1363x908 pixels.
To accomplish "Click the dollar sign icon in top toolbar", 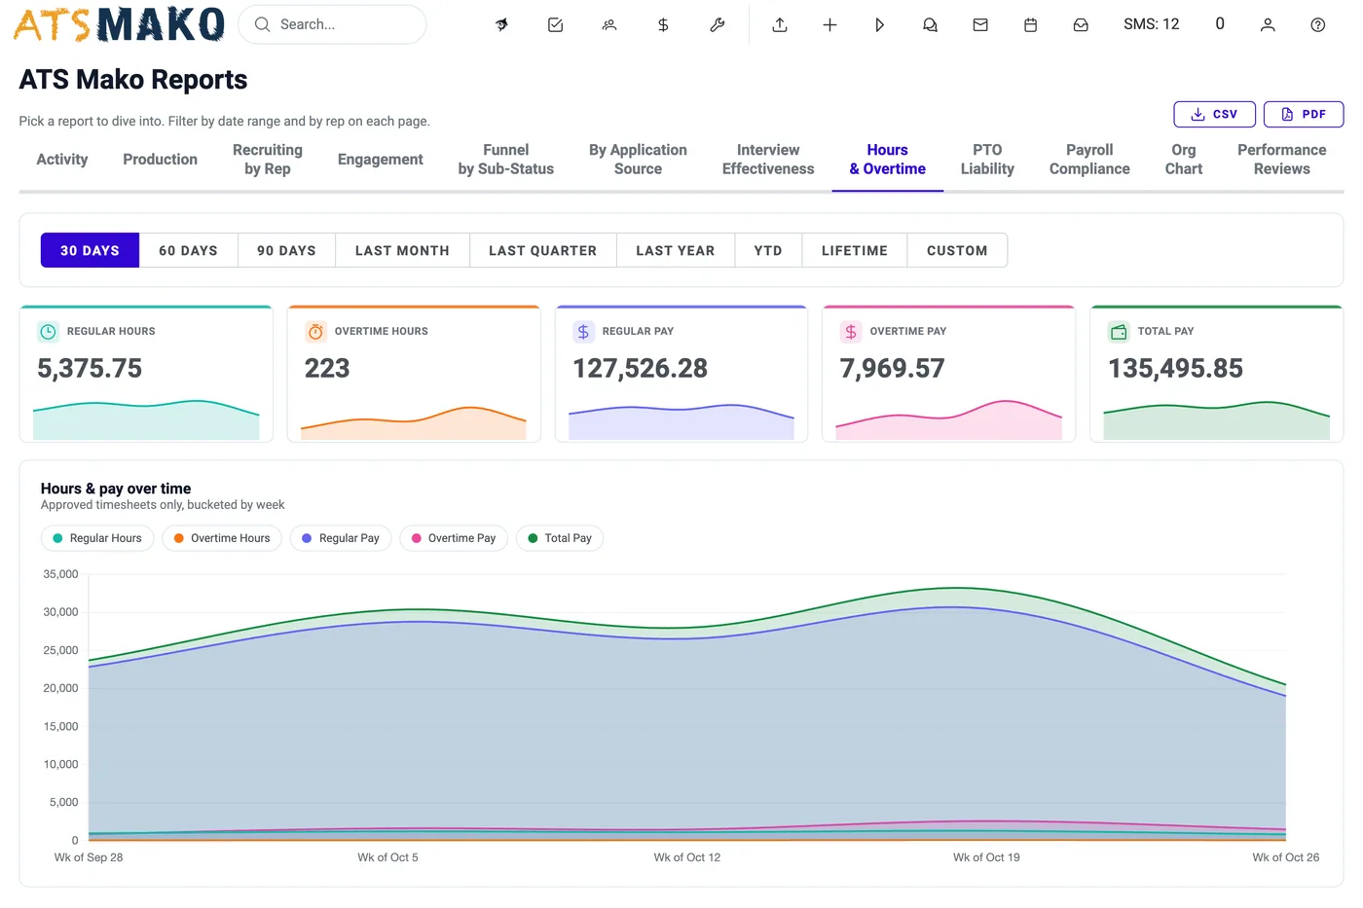I will point(663,25).
